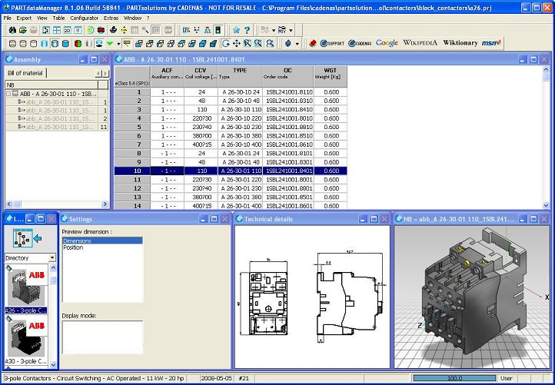Screen dimensions: 555x385
Task: Click the rotate view icon
Action: coord(225,44)
